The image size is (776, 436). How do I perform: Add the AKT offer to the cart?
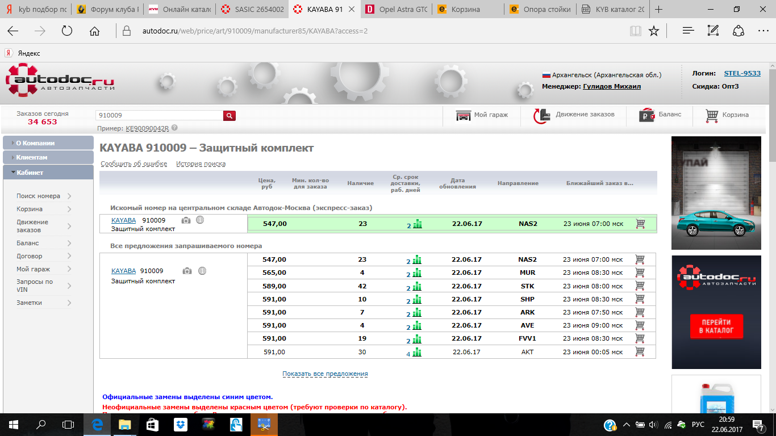tap(640, 351)
